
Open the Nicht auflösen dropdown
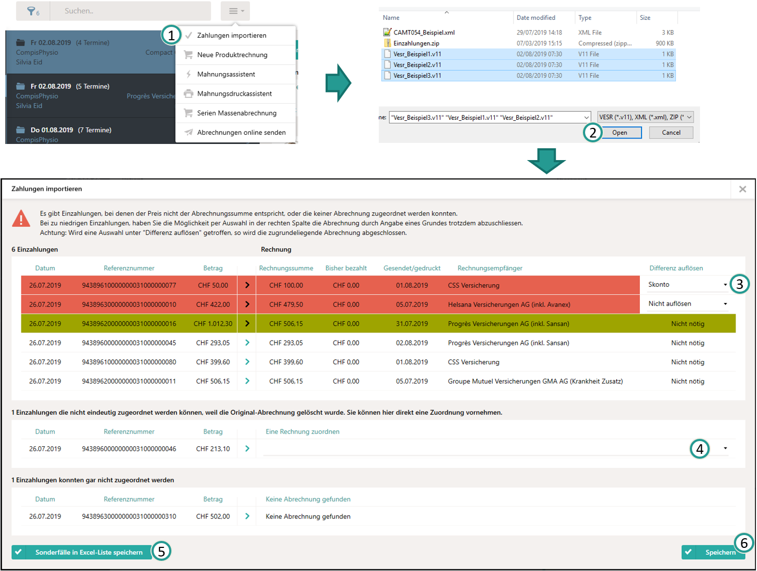(687, 304)
